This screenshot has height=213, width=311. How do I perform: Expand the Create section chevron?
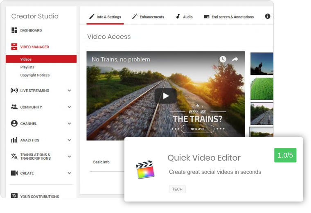tap(69, 173)
